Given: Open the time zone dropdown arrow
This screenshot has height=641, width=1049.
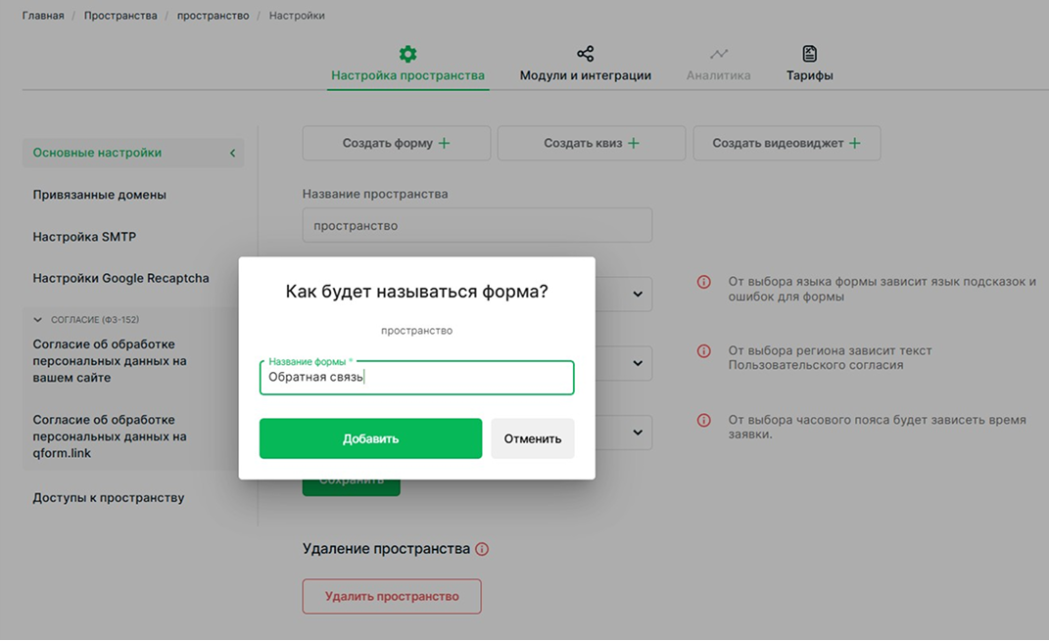Looking at the screenshot, I should click(638, 432).
